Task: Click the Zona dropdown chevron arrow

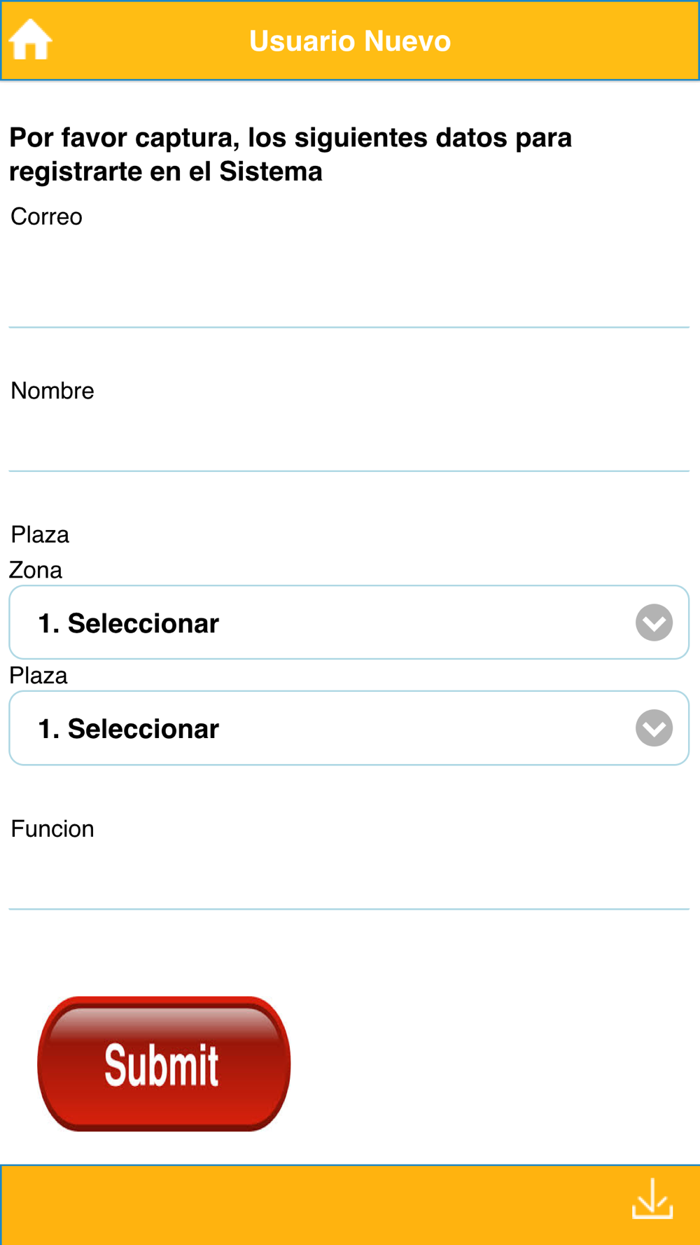Action: (654, 622)
